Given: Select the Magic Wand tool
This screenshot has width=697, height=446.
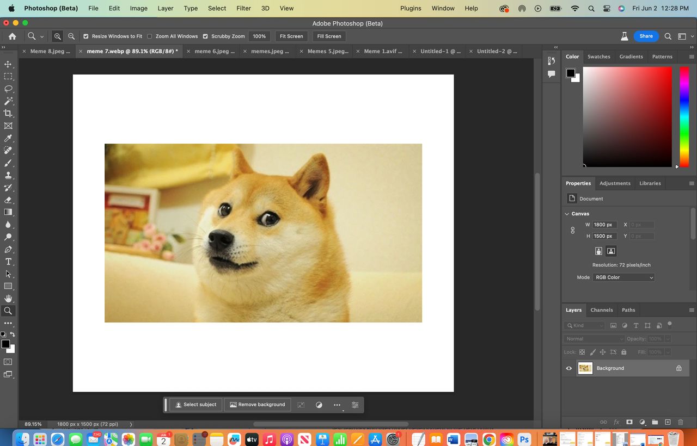Looking at the screenshot, I should pos(8,101).
